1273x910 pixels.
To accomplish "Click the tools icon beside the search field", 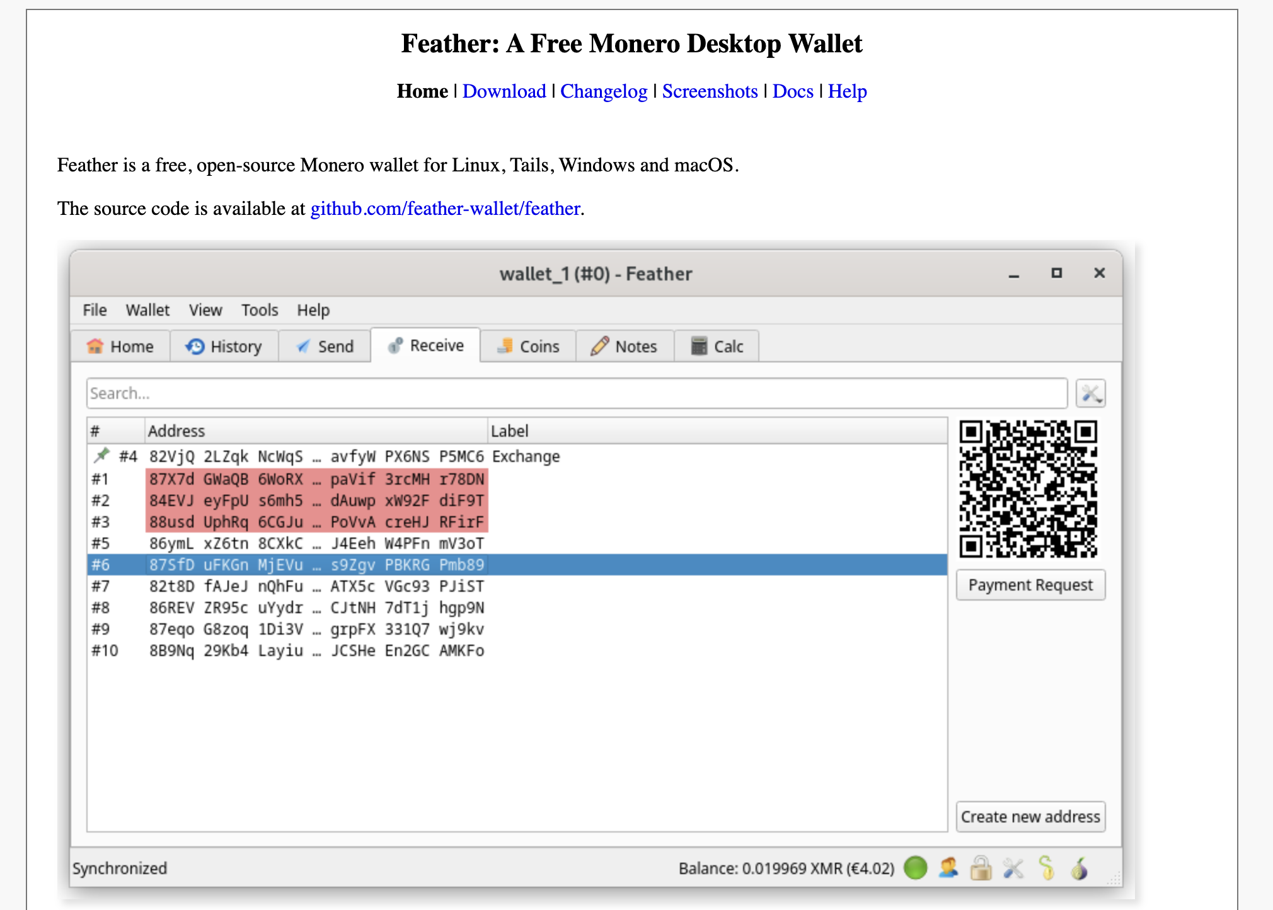I will [1090, 394].
